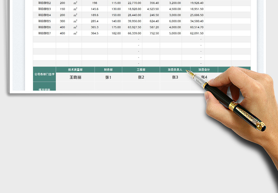Select the 项目部位2 cell
The image size is (278, 193).
click(44, 3)
